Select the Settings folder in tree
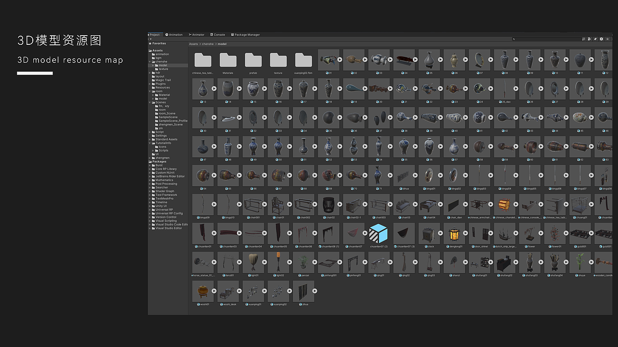 point(161,135)
